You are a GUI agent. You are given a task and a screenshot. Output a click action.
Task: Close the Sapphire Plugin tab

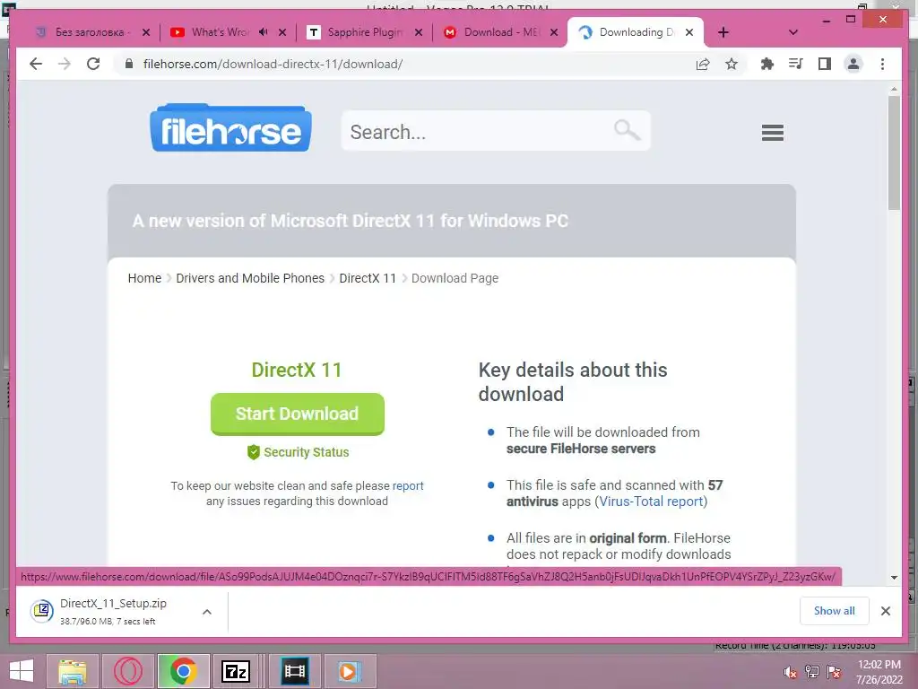pos(418,32)
